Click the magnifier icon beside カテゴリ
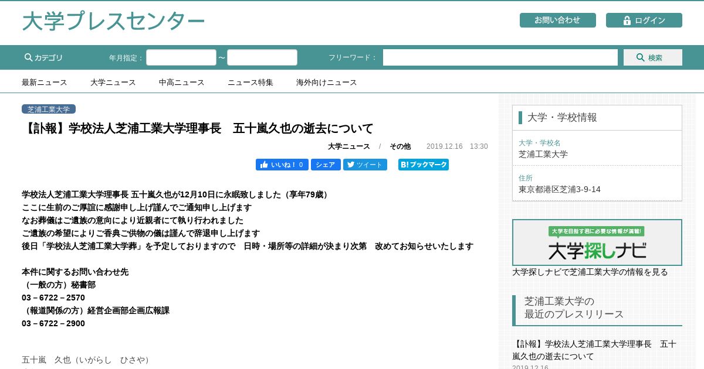 point(29,57)
